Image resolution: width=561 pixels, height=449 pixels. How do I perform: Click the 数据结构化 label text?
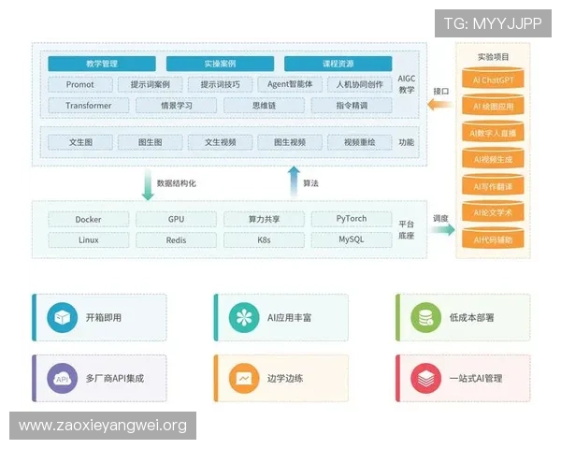(x=177, y=183)
